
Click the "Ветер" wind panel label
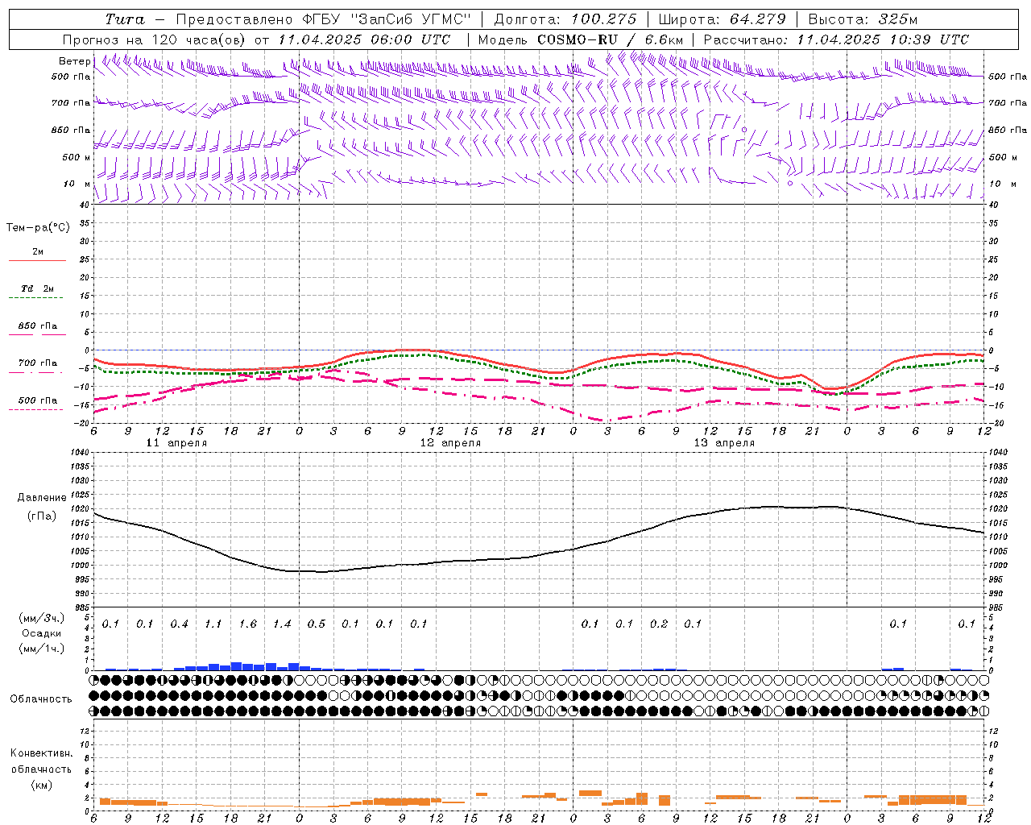tap(74, 61)
